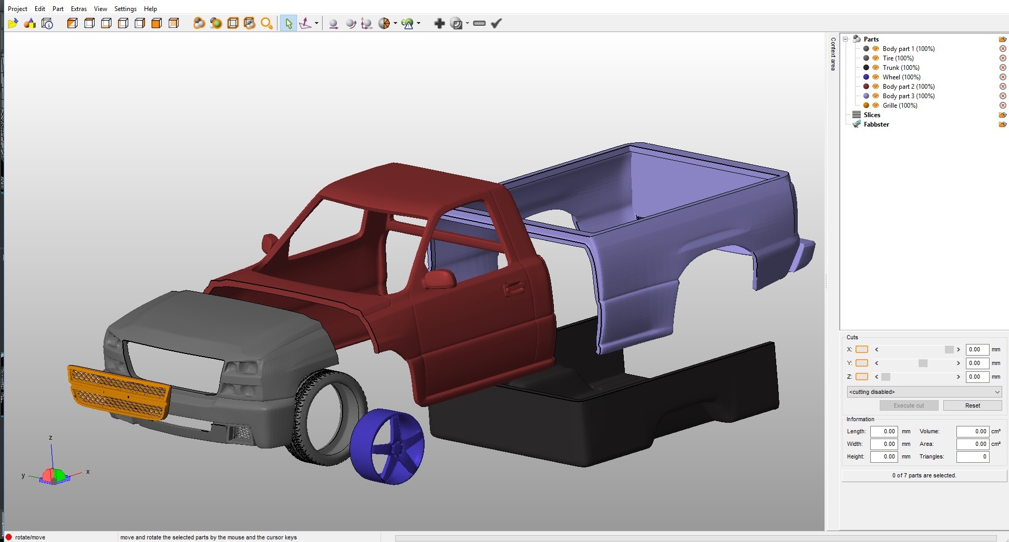The image size is (1009, 542).
Task: Open the Extras menu
Action: click(79, 9)
